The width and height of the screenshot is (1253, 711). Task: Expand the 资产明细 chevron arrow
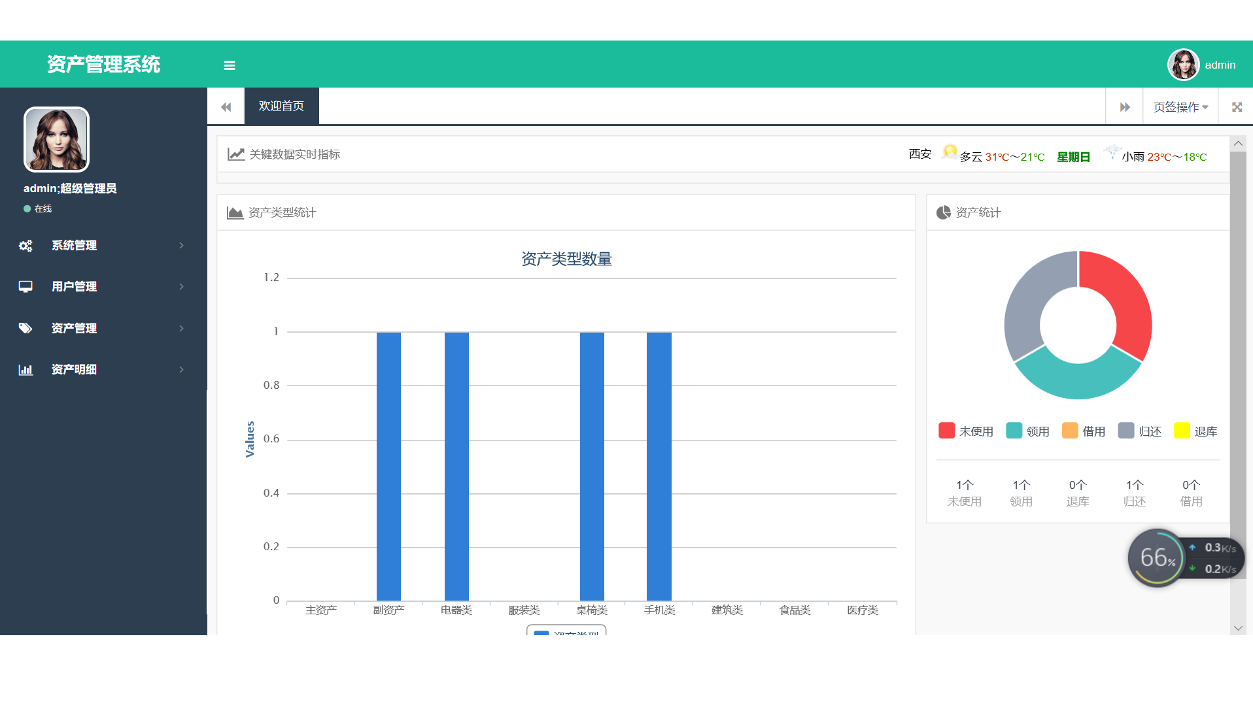[182, 370]
